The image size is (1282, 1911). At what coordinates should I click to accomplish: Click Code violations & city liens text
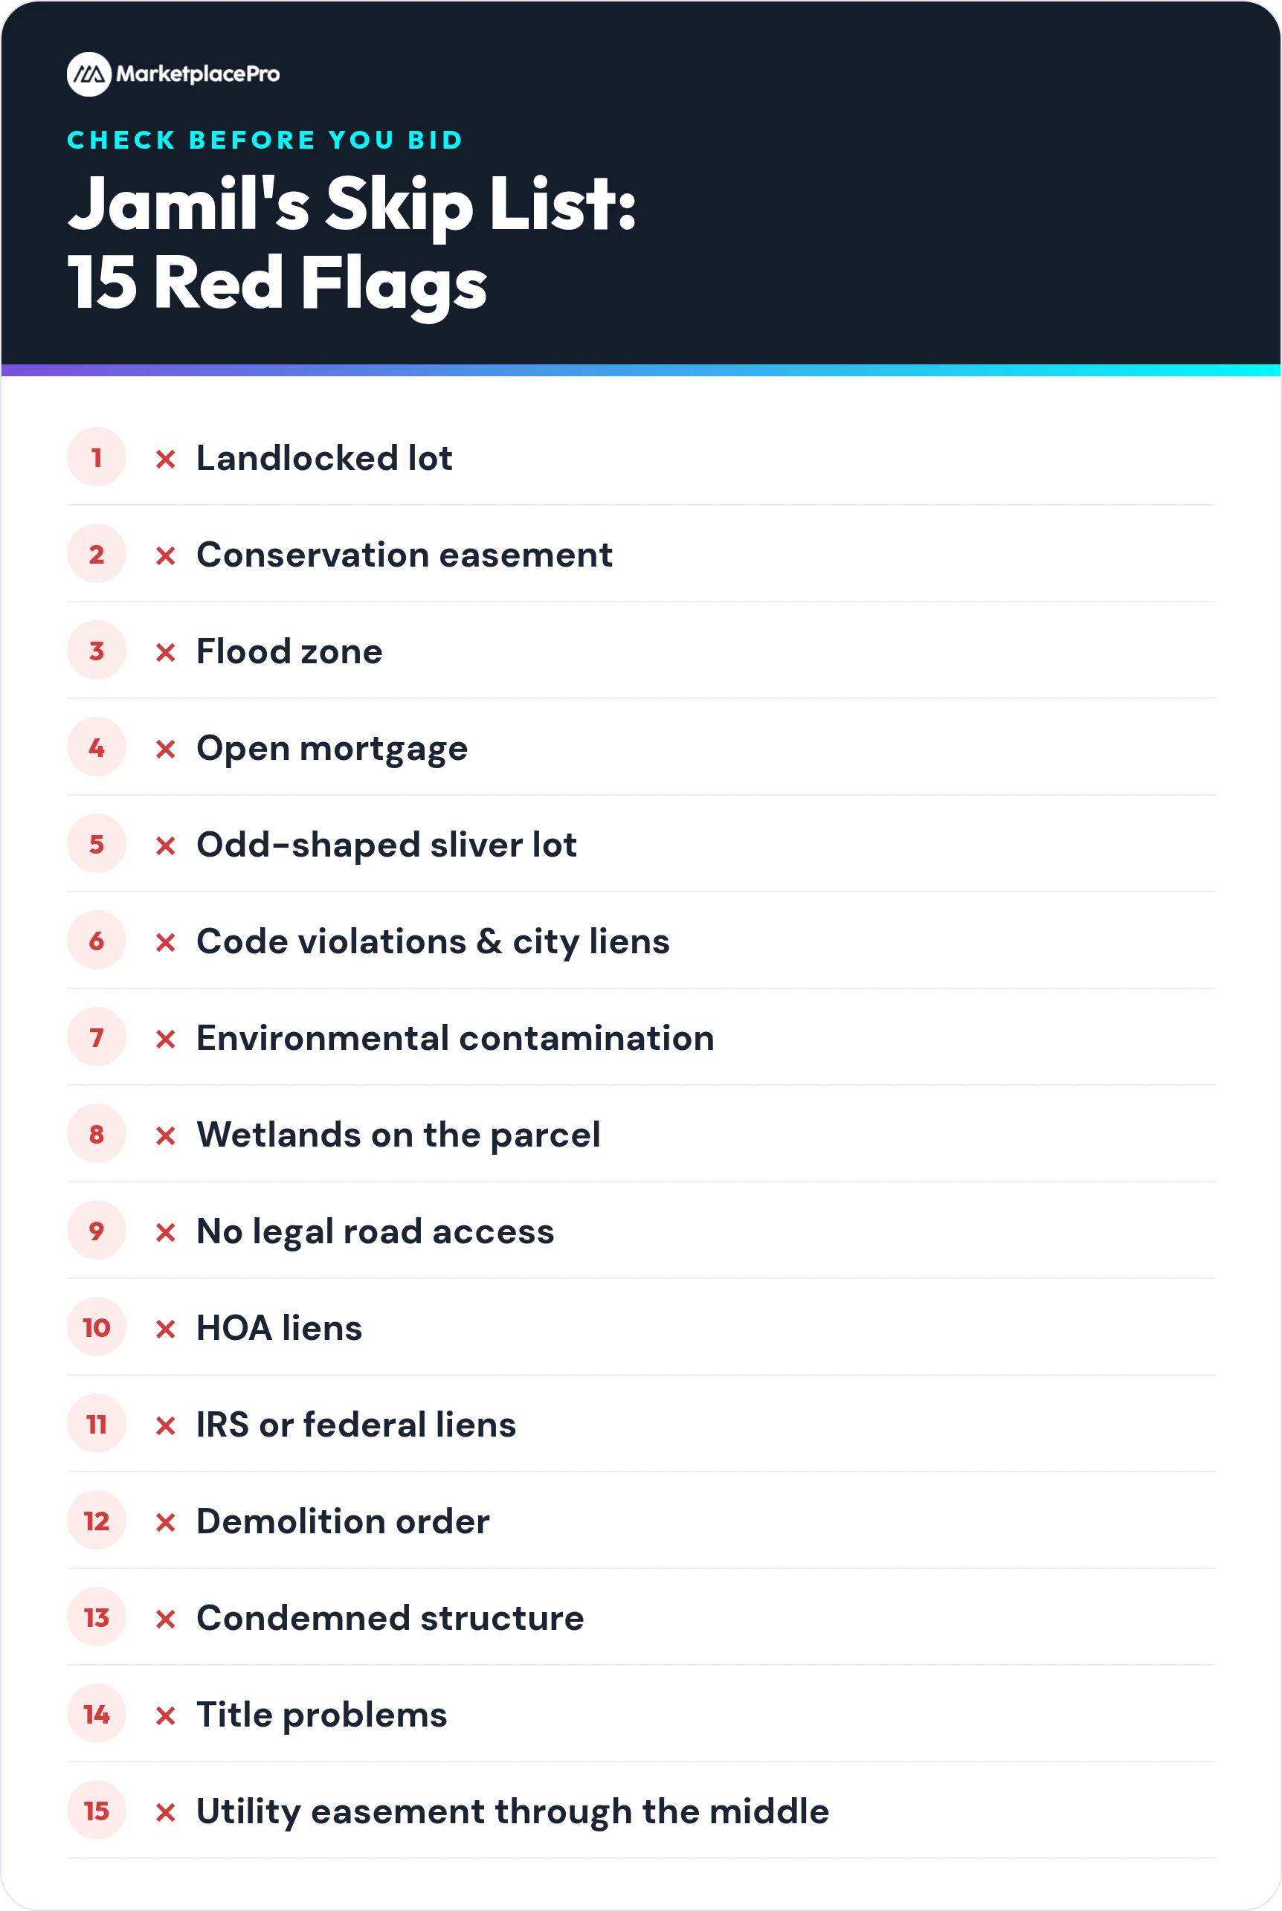pos(434,941)
